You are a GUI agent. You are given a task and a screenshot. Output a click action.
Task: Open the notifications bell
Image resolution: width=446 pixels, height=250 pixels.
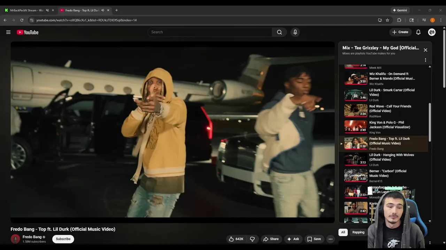pyautogui.click(x=418, y=32)
